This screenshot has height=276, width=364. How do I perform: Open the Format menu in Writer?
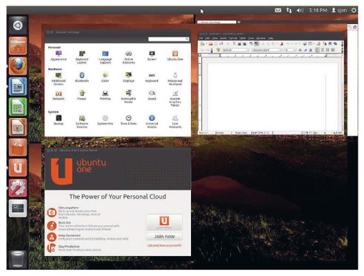click(233, 38)
